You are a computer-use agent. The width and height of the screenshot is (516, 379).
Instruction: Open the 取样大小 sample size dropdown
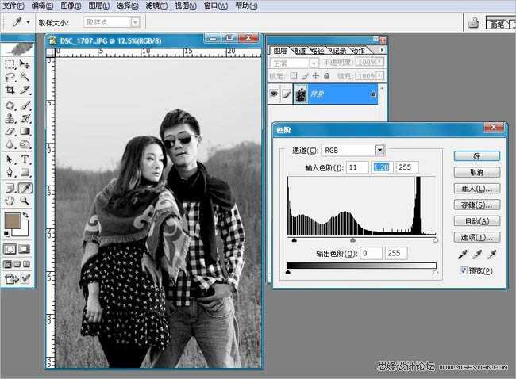[135, 22]
